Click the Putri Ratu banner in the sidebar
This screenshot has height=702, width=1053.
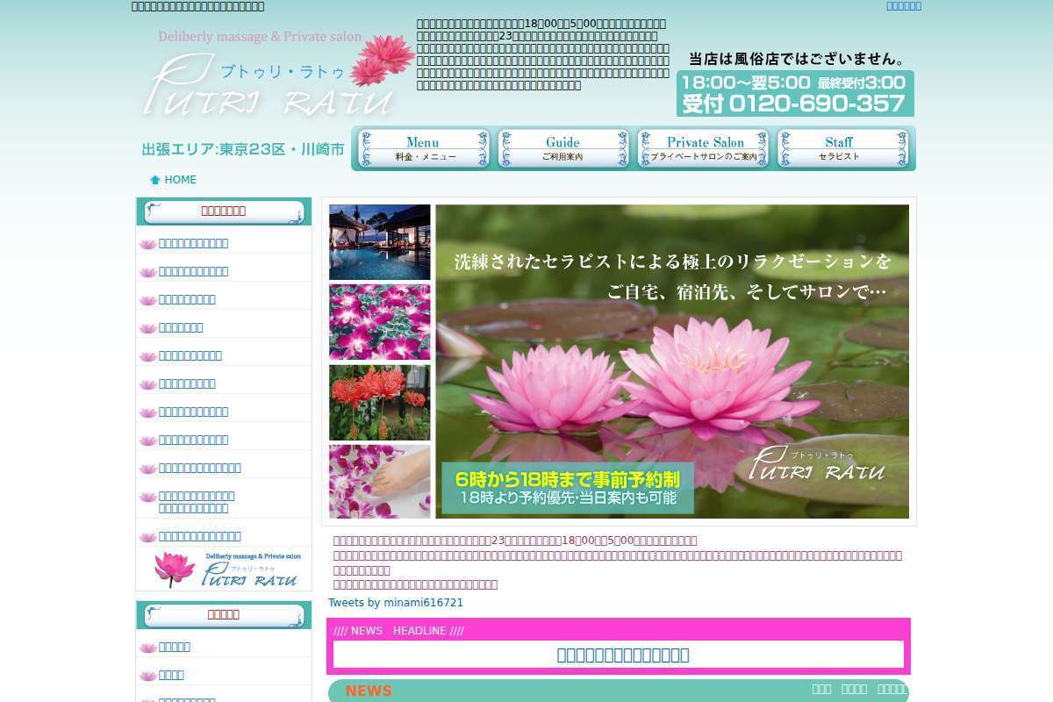click(x=227, y=569)
